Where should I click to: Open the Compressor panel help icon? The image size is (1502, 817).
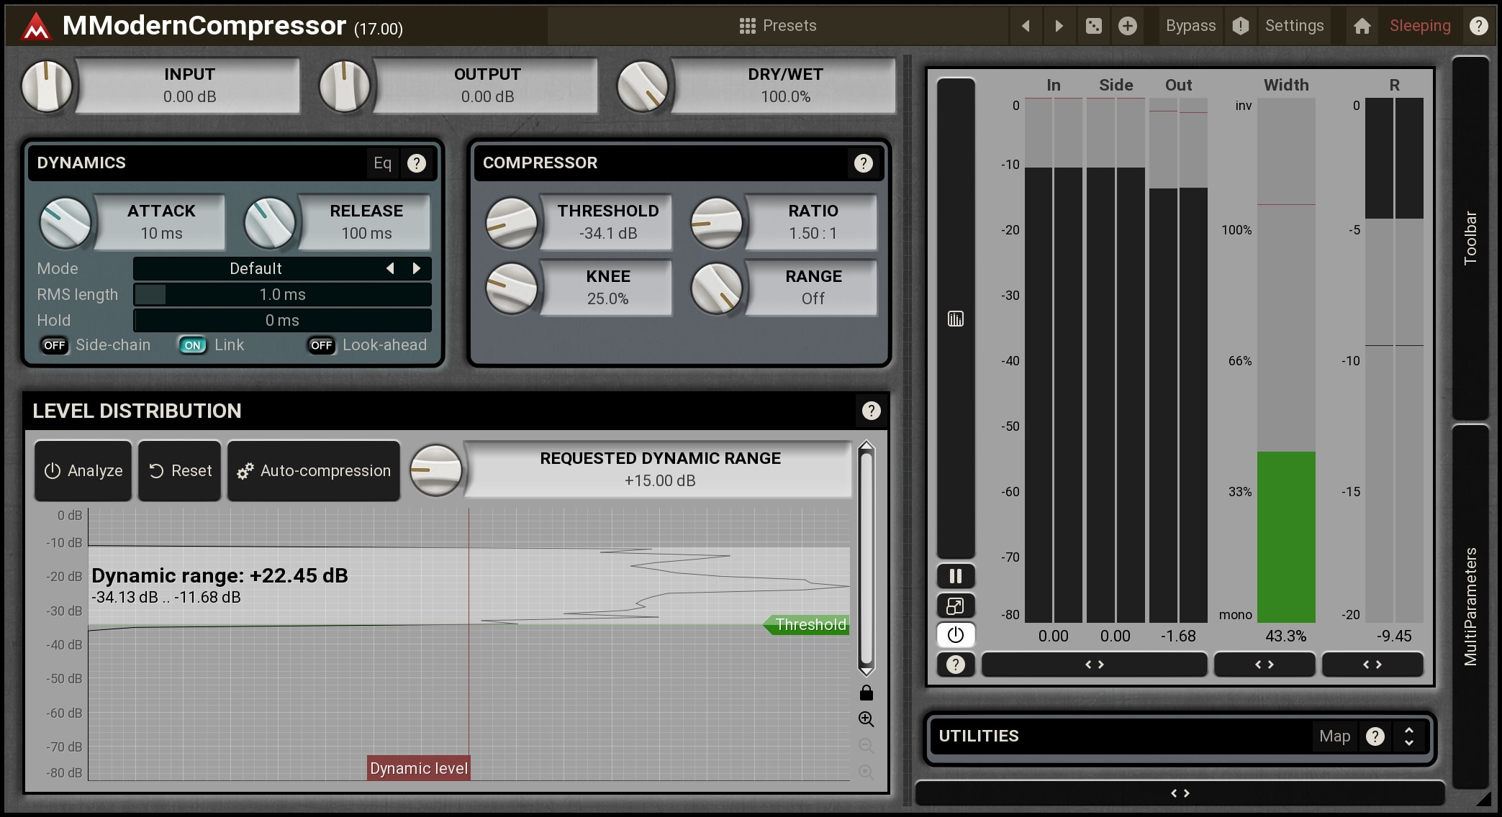[x=863, y=163]
